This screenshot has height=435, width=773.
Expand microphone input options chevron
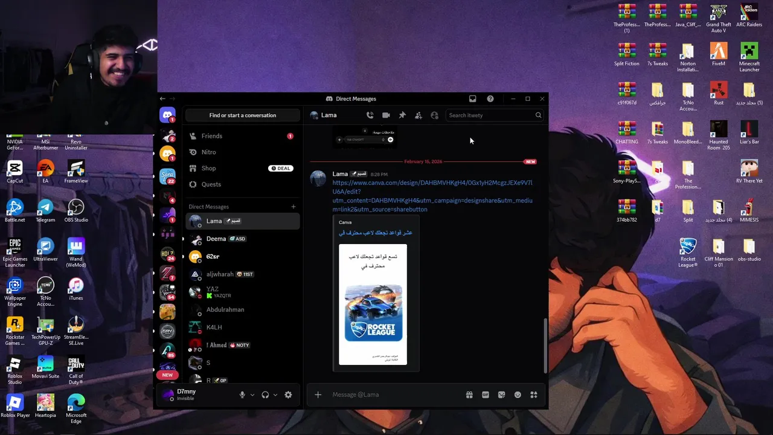(x=252, y=395)
